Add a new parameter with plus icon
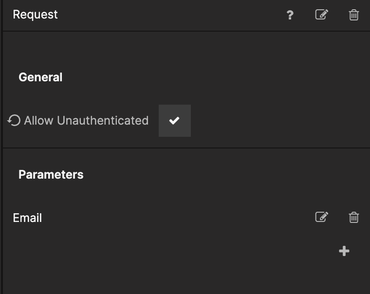 coord(344,251)
